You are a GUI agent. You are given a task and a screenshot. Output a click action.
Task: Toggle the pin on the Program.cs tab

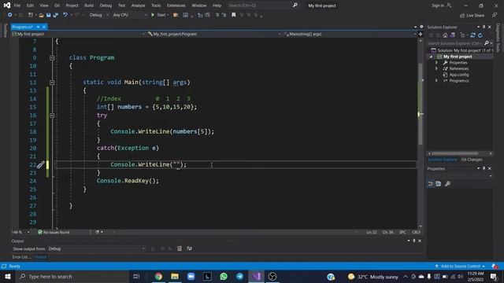point(38,27)
